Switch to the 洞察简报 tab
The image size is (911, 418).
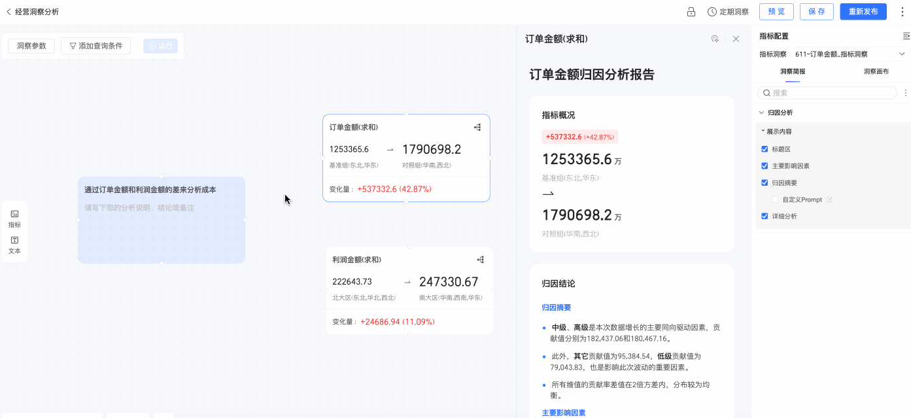[793, 71]
